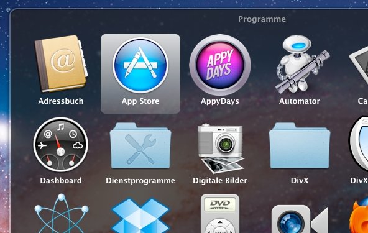Launch Digitale Bilder camera icon

[221, 148]
